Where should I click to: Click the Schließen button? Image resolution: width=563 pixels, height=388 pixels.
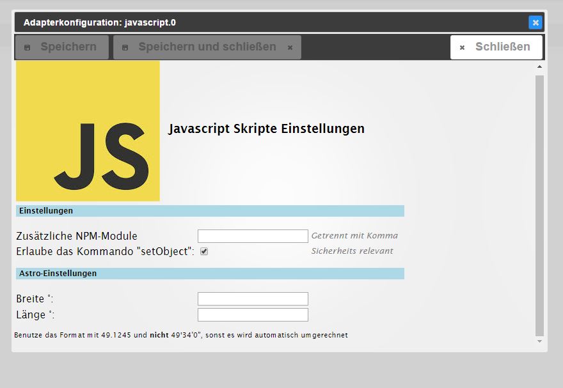tap(496, 47)
